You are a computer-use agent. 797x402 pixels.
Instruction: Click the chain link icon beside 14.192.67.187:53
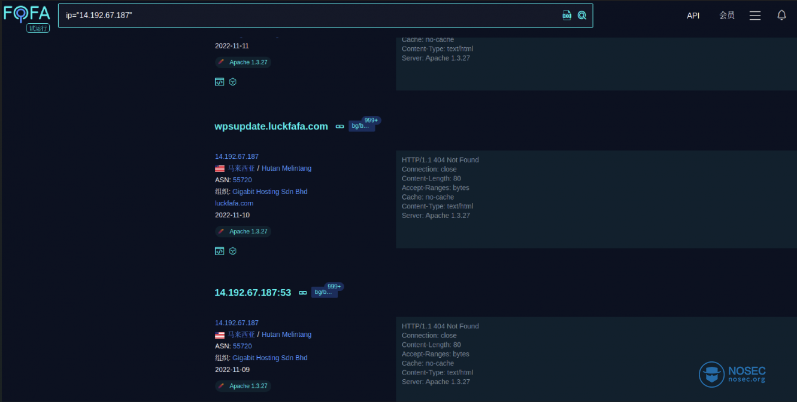(303, 293)
